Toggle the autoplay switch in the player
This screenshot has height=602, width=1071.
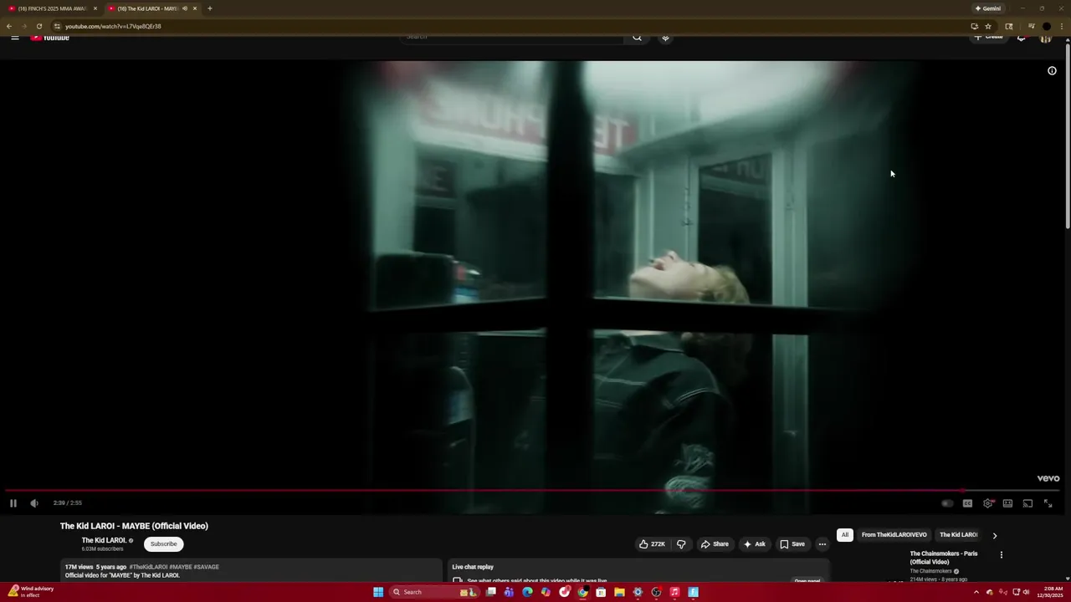click(947, 503)
